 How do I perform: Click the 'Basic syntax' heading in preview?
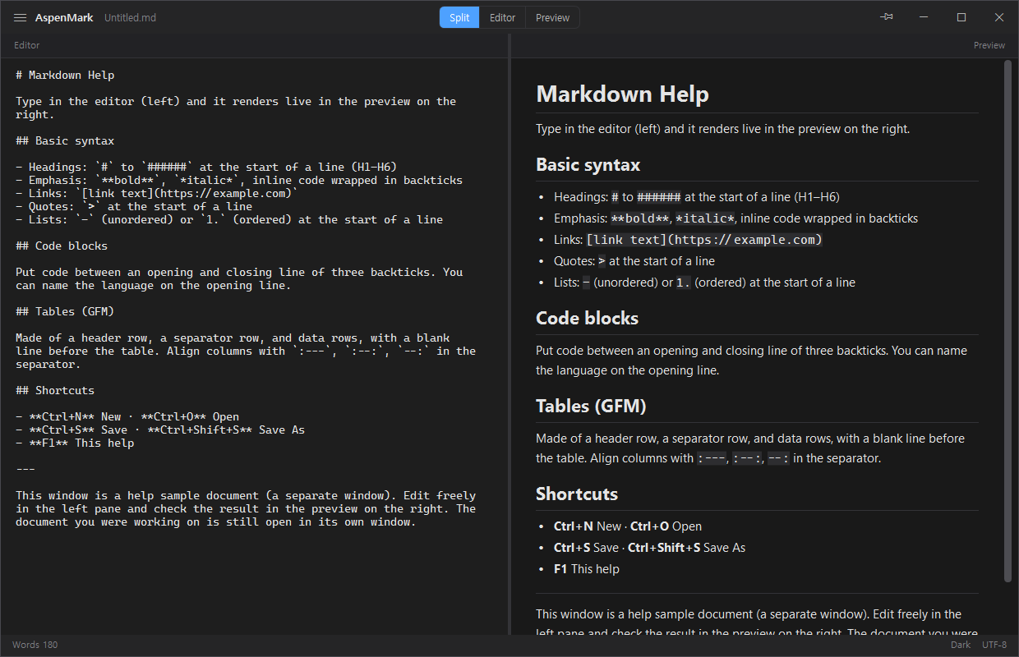pyautogui.click(x=588, y=164)
